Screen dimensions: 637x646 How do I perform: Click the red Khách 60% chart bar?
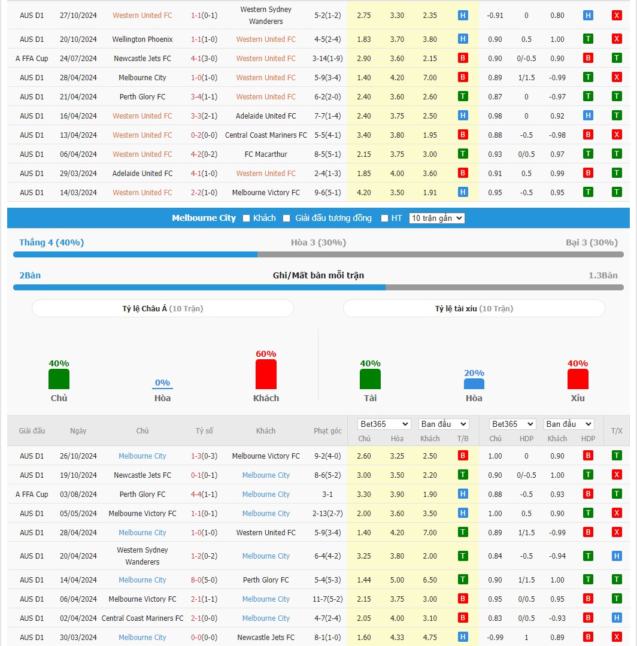point(266,374)
